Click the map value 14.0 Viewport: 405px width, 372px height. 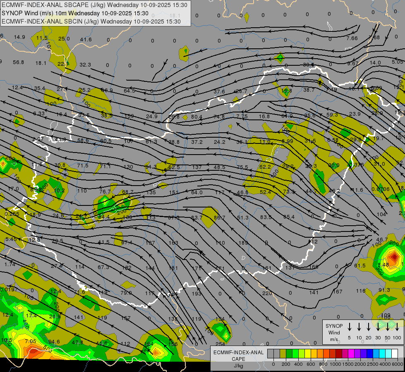point(375,63)
